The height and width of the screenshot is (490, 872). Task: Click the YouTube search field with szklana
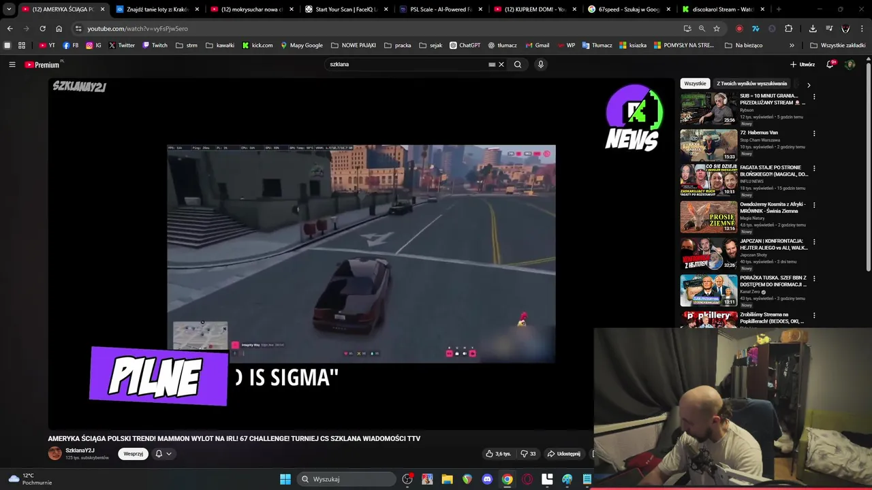click(x=406, y=65)
